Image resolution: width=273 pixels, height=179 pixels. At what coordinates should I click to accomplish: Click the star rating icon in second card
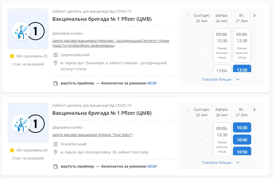(12, 150)
